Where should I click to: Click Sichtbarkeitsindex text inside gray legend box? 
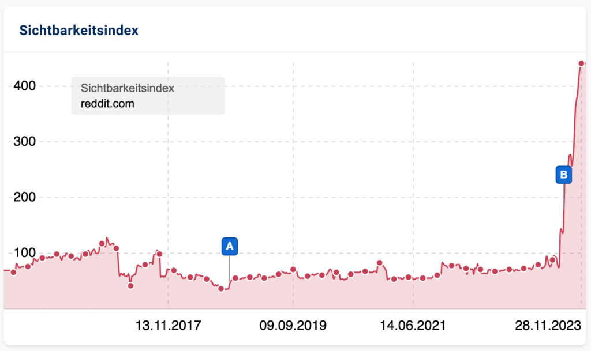[127, 88]
